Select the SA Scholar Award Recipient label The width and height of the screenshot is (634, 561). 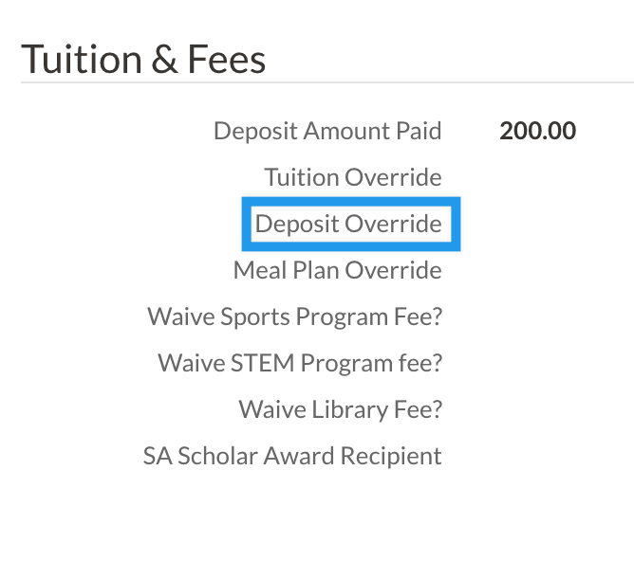292,456
